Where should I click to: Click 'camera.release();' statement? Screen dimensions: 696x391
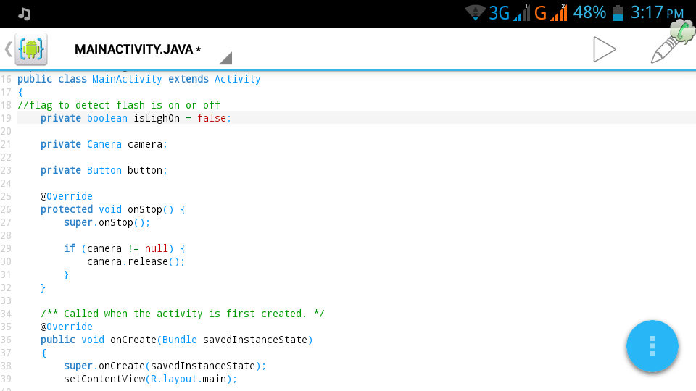tap(136, 261)
